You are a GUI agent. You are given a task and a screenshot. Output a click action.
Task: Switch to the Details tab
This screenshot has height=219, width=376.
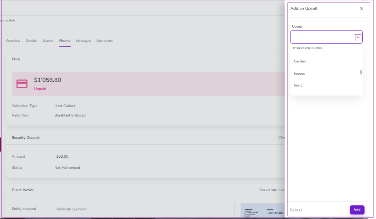(32, 41)
